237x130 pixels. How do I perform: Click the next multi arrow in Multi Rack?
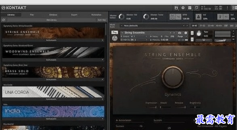pos(187,26)
